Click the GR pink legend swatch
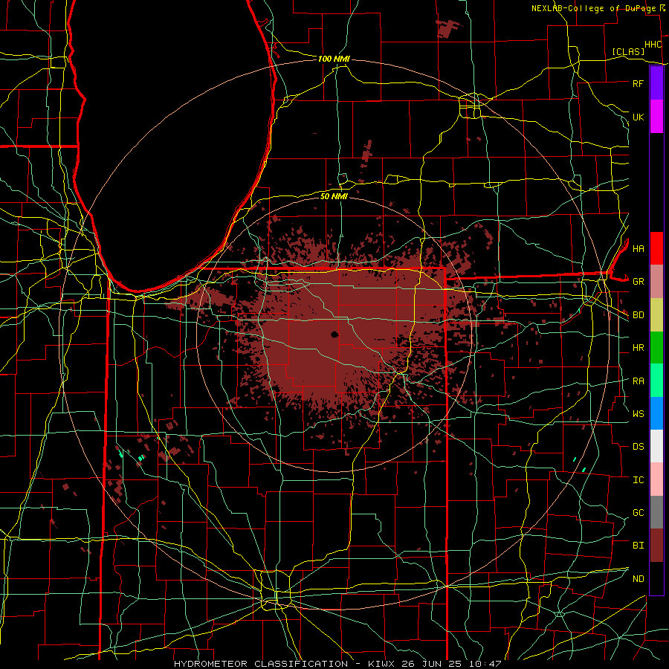669x669 pixels. [x=656, y=282]
